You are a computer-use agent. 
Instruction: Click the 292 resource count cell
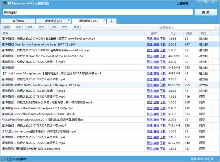pyautogui.click(x=187, y=108)
